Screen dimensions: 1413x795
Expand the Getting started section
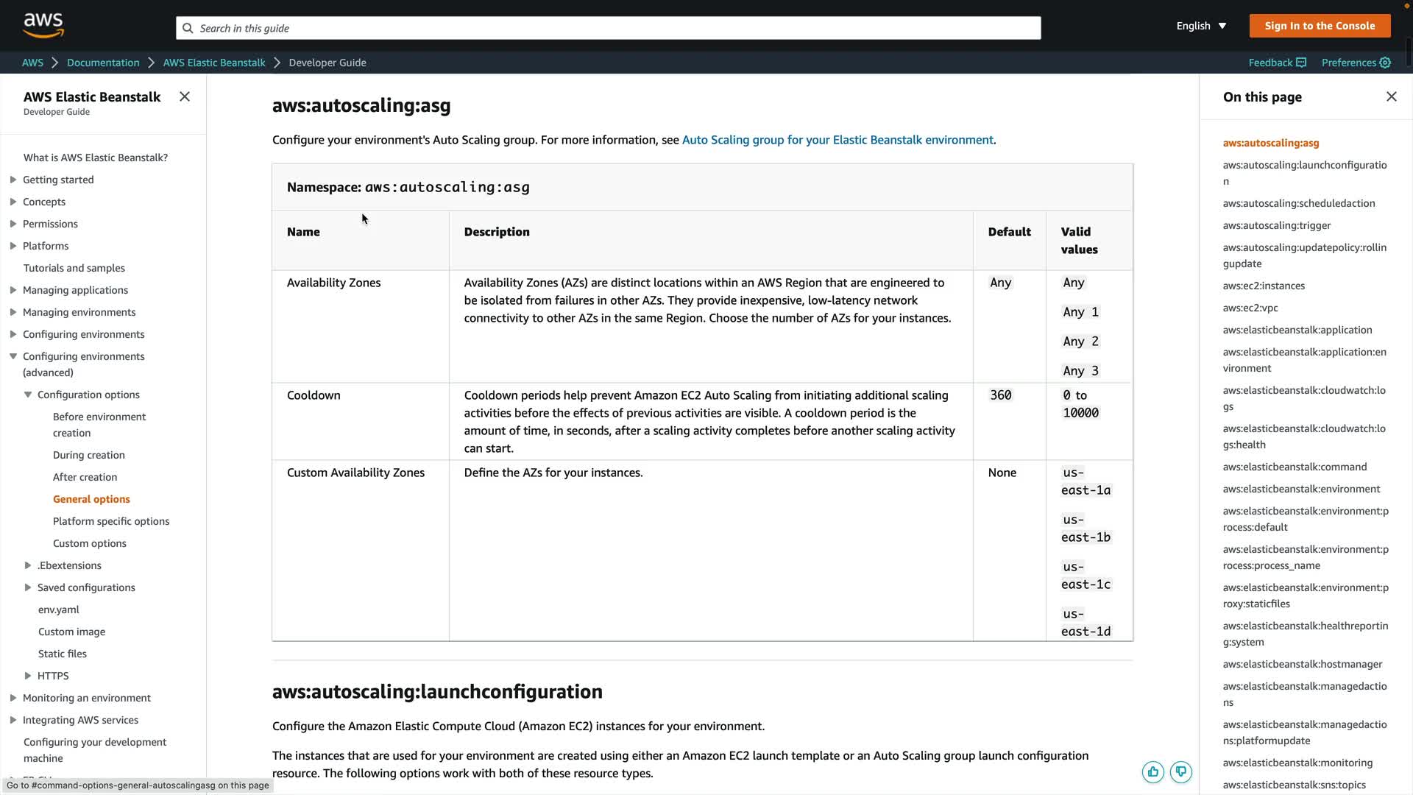point(13,180)
